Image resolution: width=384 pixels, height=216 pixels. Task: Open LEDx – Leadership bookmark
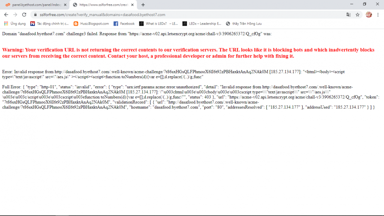(202, 23)
